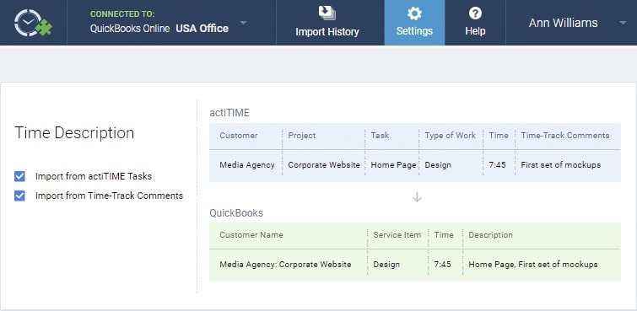The image size is (637, 311).
Task: Click the Help question mark icon
Action: (475, 13)
